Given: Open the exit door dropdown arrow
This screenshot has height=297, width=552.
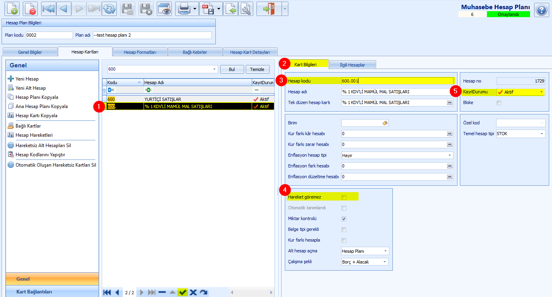Looking at the screenshot, I should [285, 8].
